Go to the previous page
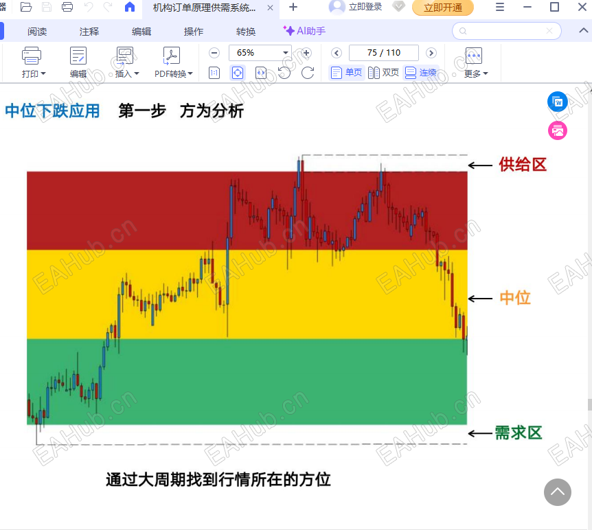592x530 pixels. pyautogui.click(x=337, y=53)
